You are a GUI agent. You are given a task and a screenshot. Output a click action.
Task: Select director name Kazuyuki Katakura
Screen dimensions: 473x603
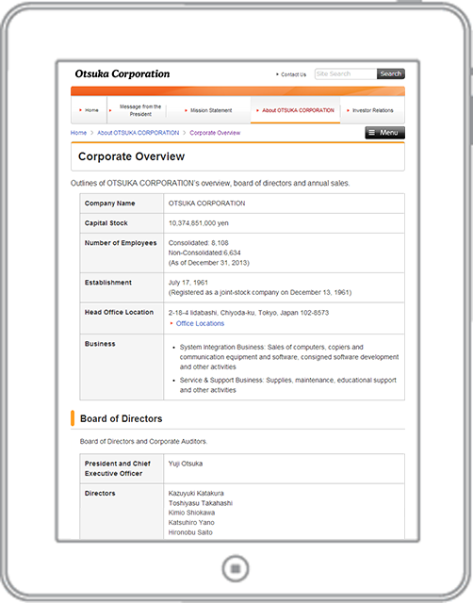tap(196, 494)
